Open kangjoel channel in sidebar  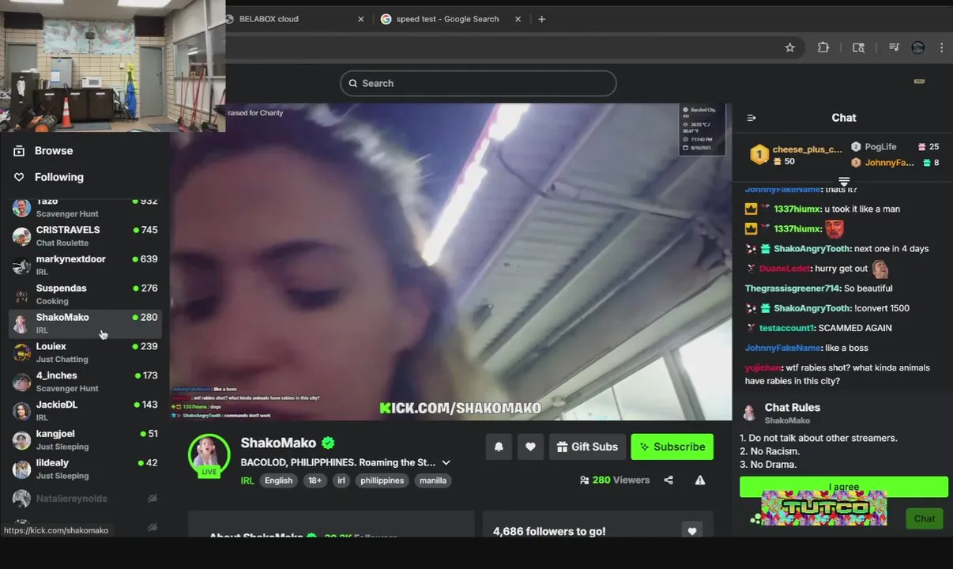(x=85, y=439)
